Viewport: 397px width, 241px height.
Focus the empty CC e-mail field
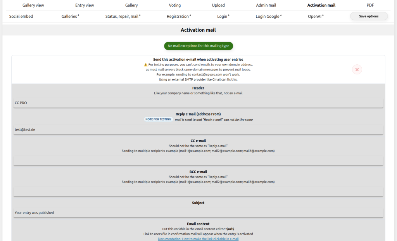pyautogui.click(x=198, y=161)
